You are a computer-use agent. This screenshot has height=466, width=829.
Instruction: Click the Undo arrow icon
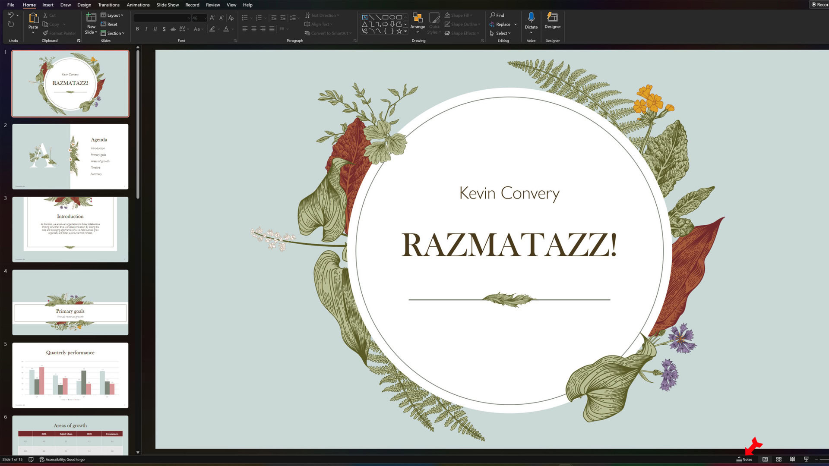click(11, 15)
